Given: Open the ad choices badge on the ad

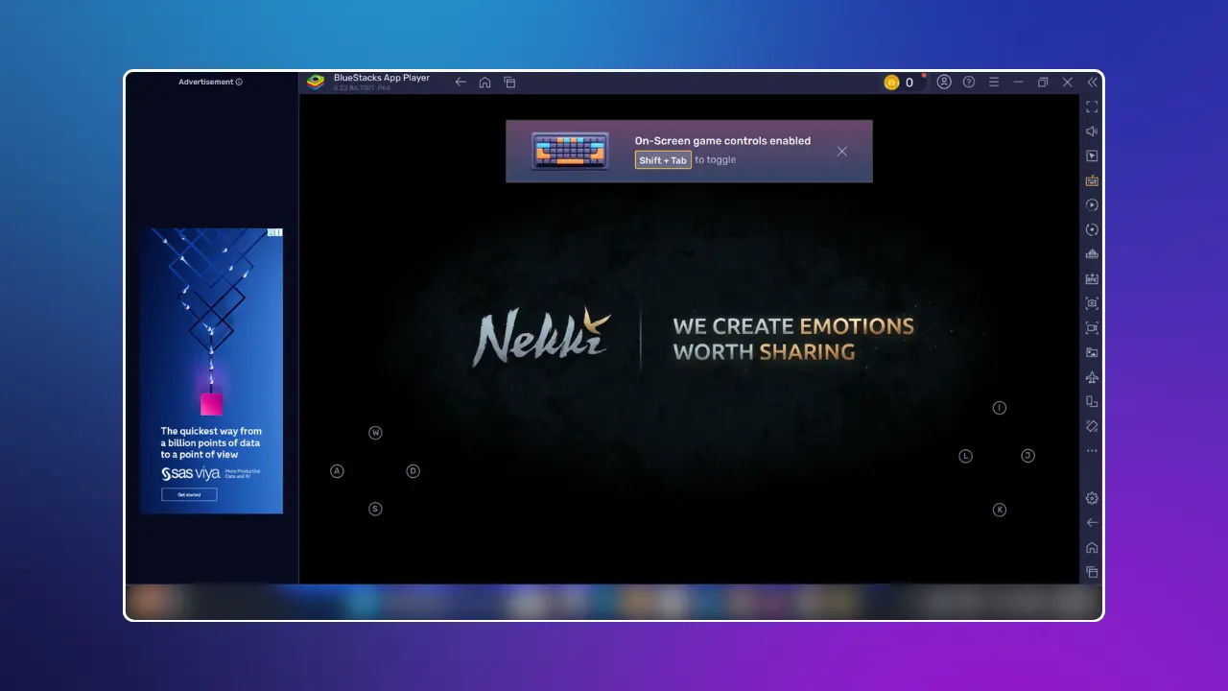Looking at the screenshot, I should pos(274,233).
